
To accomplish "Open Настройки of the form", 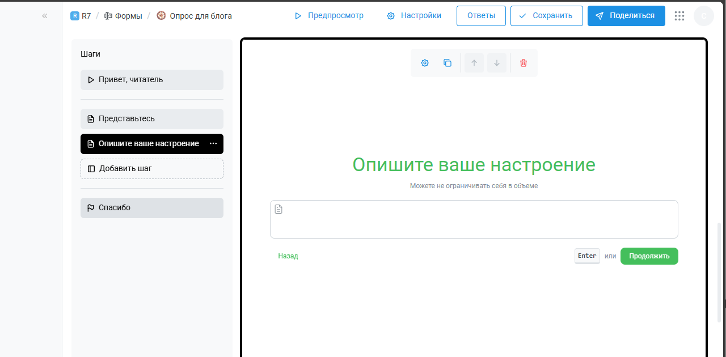I will coord(413,16).
